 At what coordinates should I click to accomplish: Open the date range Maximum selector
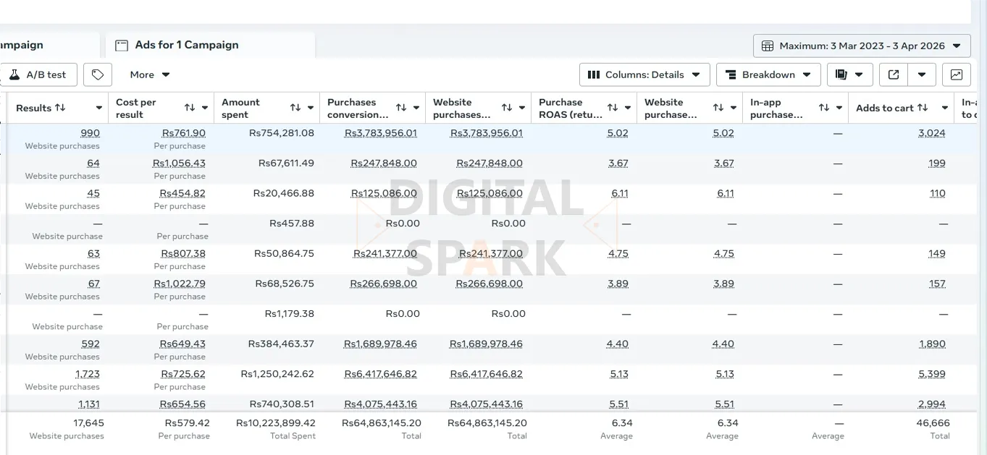coord(861,46)
